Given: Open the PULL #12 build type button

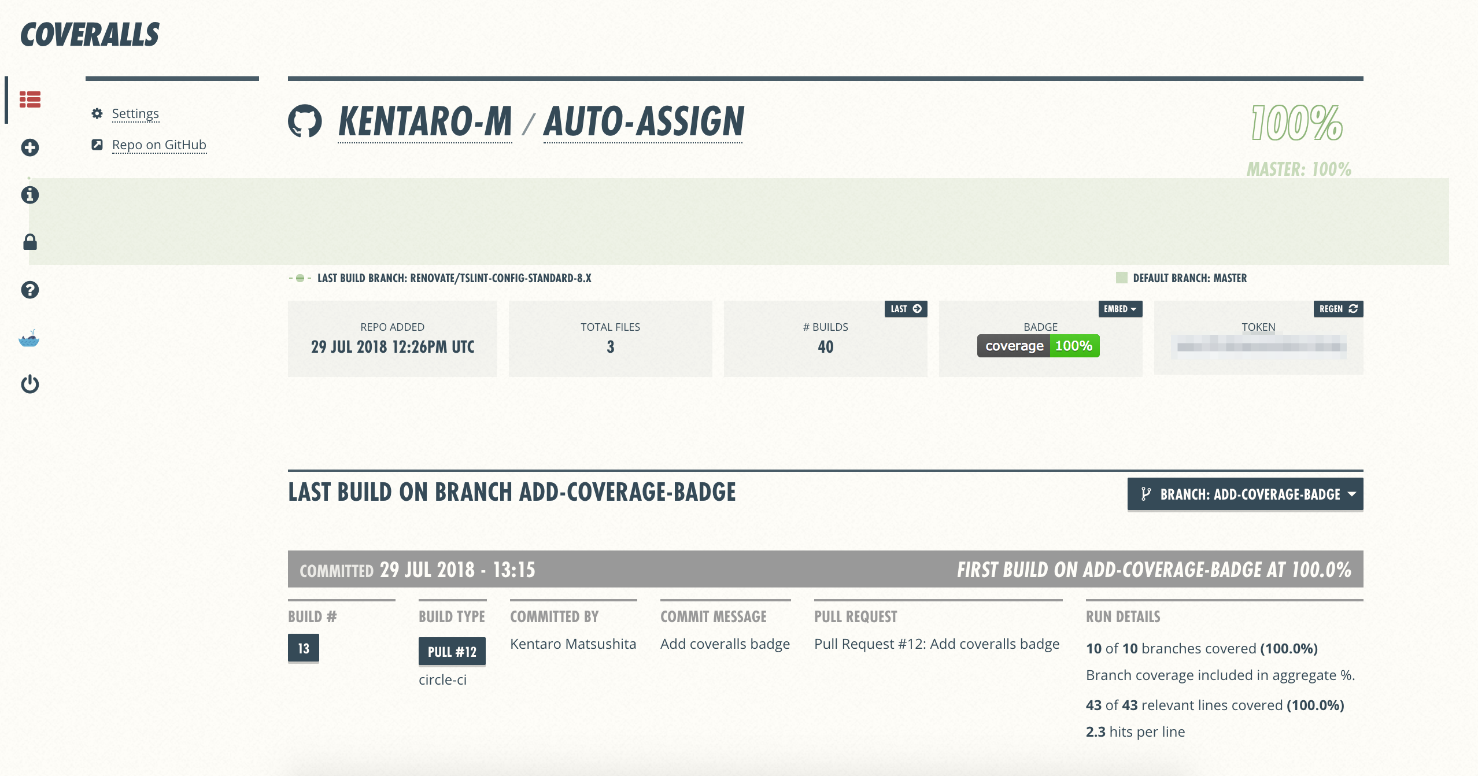Looking at the screenshot, I should [452, 652].
